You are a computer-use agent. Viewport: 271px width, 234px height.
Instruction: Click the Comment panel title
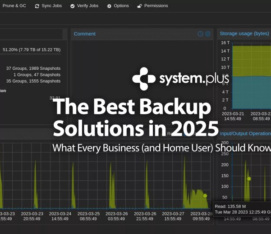(x=85, y=34)
